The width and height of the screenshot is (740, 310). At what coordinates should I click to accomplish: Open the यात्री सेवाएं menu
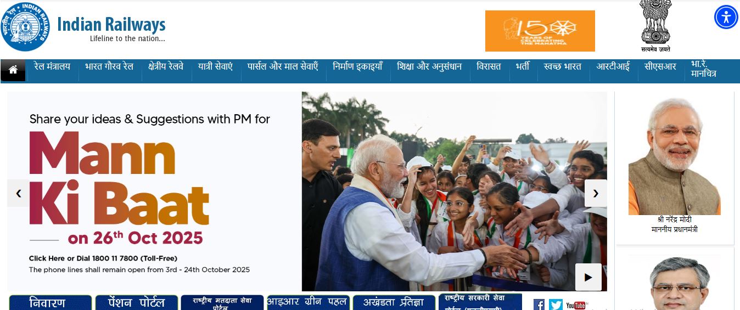click(216, 67)
